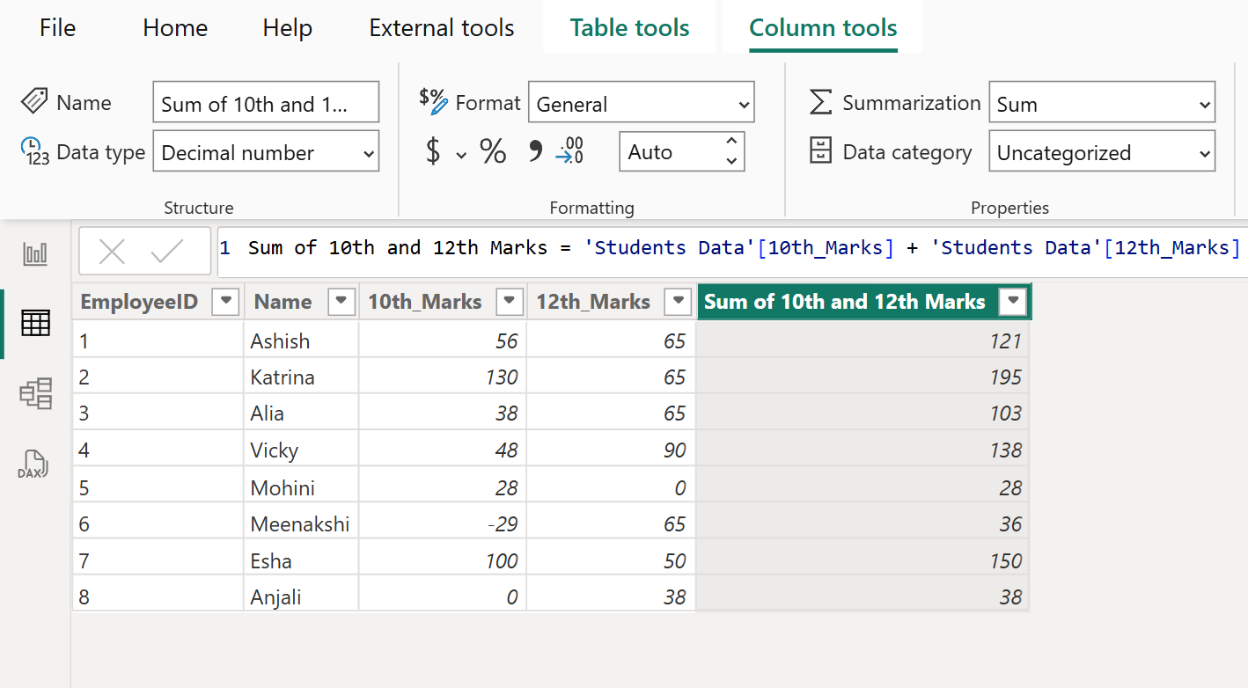Open the filter dropdown on Name column
This screenshot has width=1248, height=688.
click(x=341, y=301)
